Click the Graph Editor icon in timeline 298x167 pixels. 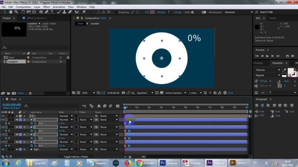tap(117, 106)
